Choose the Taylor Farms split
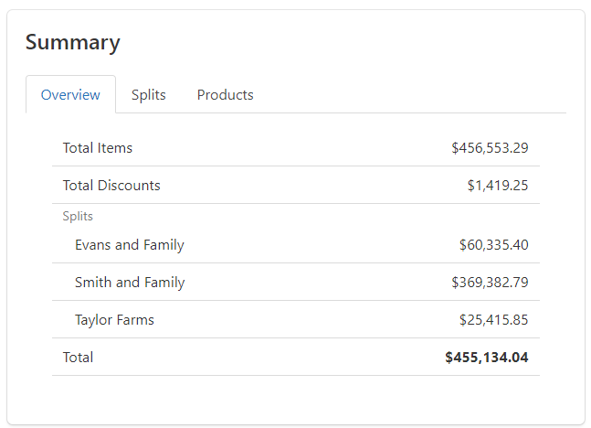The height and width of the screenshot is (428, 591). click(x=114, y=320)
